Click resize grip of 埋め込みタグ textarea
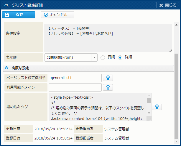Image resolution: width=181 pixels, height=146 pixels. click(149, 119)
